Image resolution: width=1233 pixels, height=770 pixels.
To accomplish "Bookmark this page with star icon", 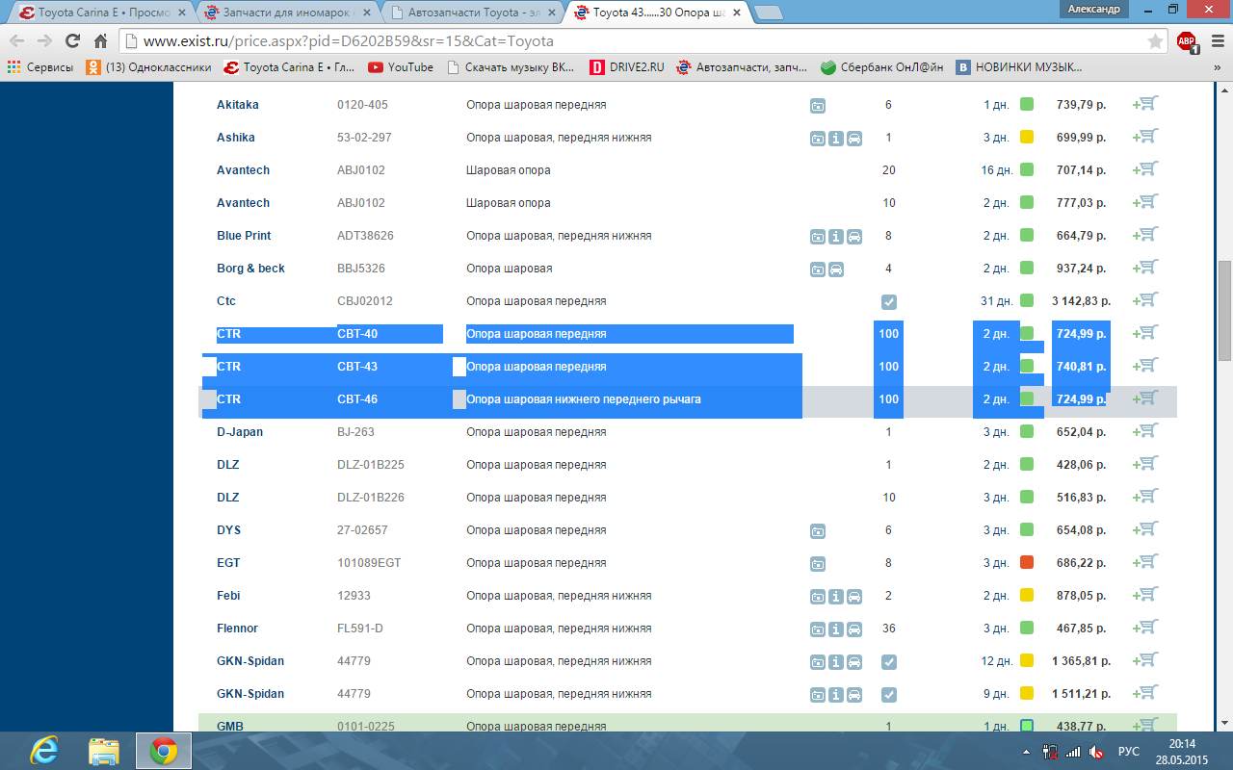I will coord(1155,41).
